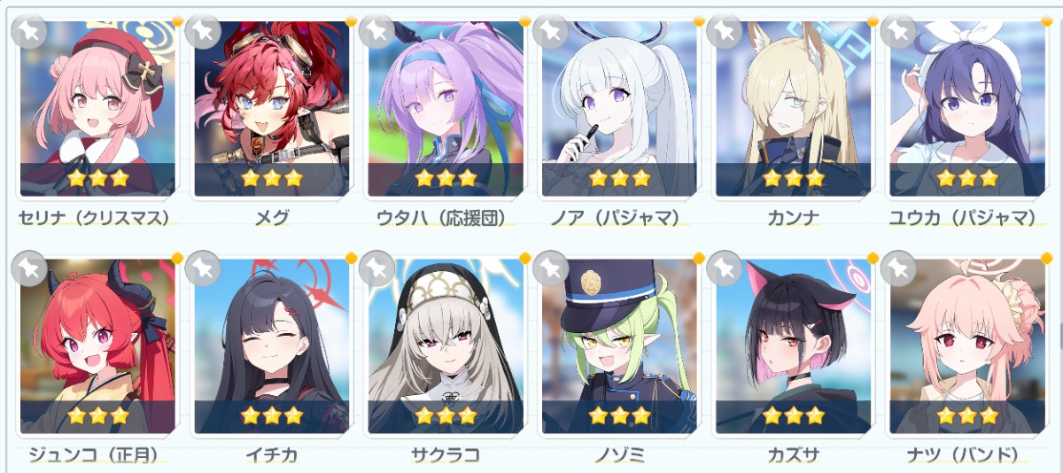This screenshot has width=1063, height=473.
Task: Click the カズサ name label
Action: pos(794,455)
